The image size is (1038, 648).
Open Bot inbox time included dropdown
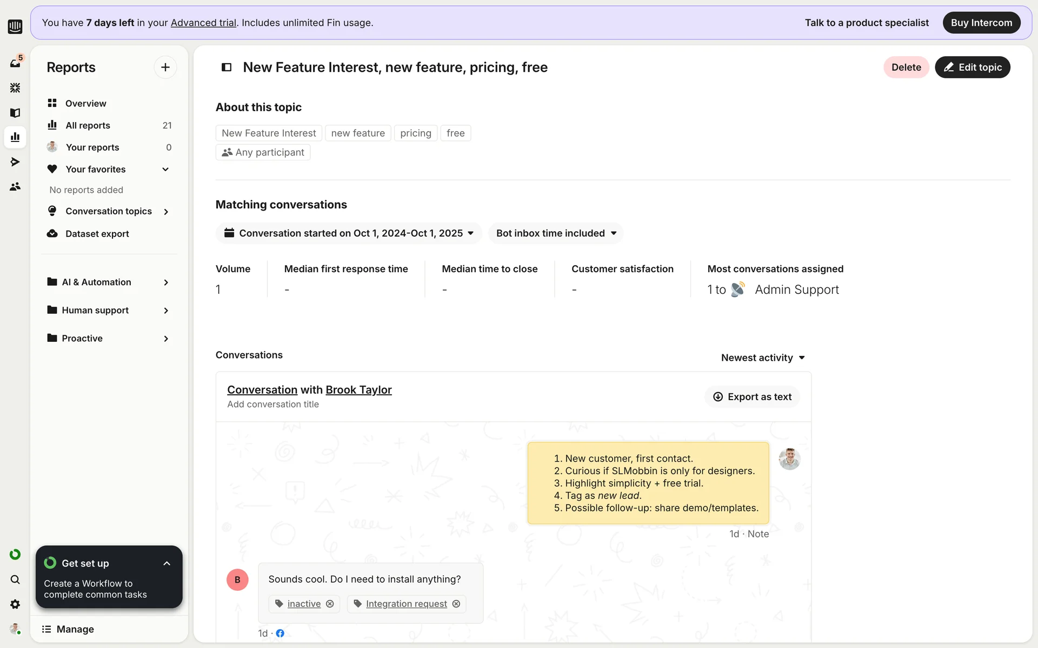pos(556,233)
